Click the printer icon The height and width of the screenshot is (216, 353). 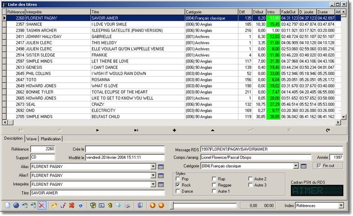(x=128, y=205)
